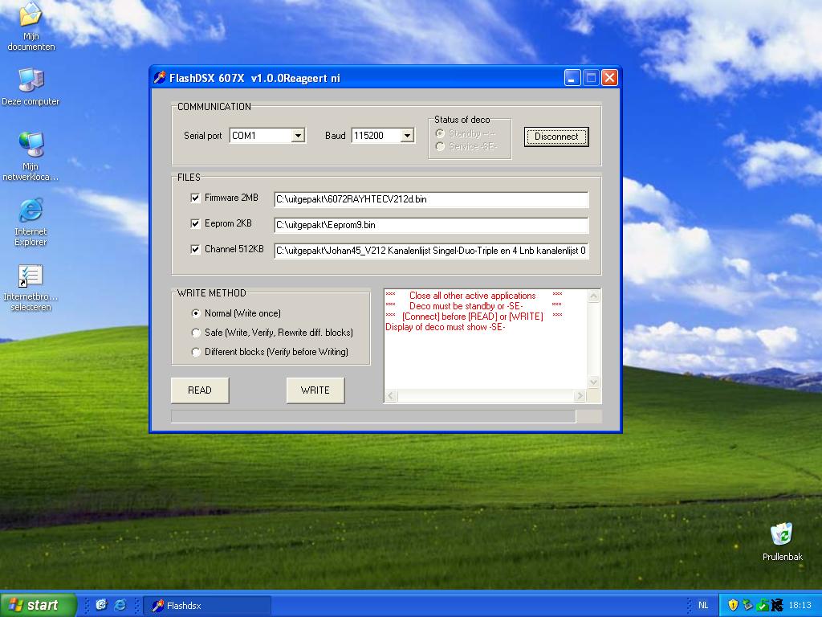Click the READ button
Viewport: 822px width, 617px height.
200,390
